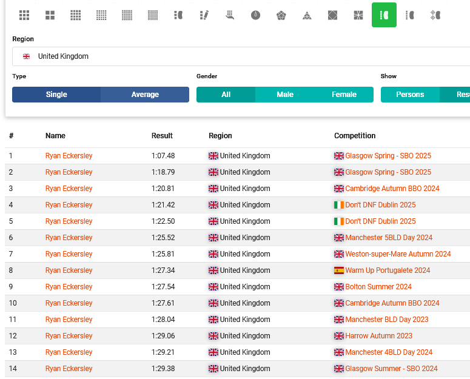470x379 pixels.
Task: Open Ryan Eckersley link in rank 6 row
Action: click(x=69, y=238)
